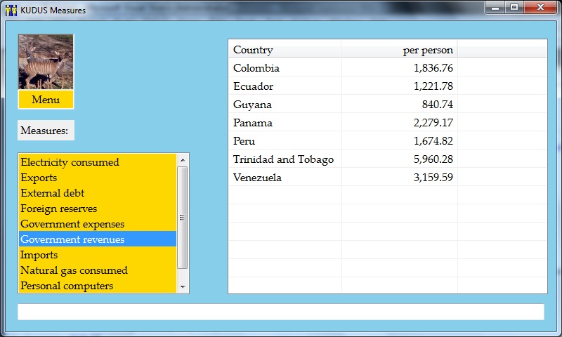Click the highlighted Government revenues item
The height and width of the screenshot is (337, 562).
pyautogui.click(x=72, y=239)
